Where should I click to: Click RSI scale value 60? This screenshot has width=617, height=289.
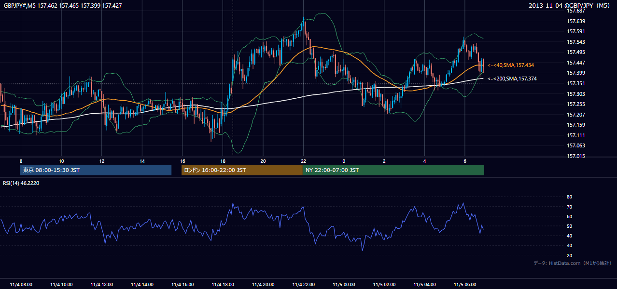pyautogui.click(x=570, y=217)
